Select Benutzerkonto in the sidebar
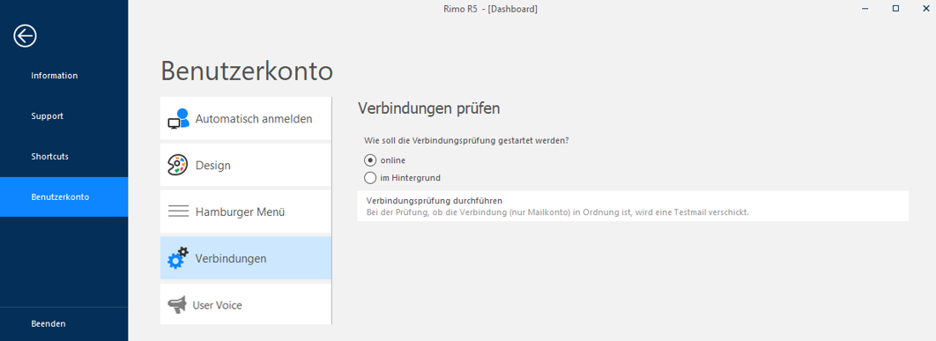Screen dimensions: 936x341 point(63,196)
